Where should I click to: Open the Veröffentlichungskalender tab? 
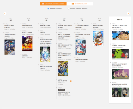(53, 4)
